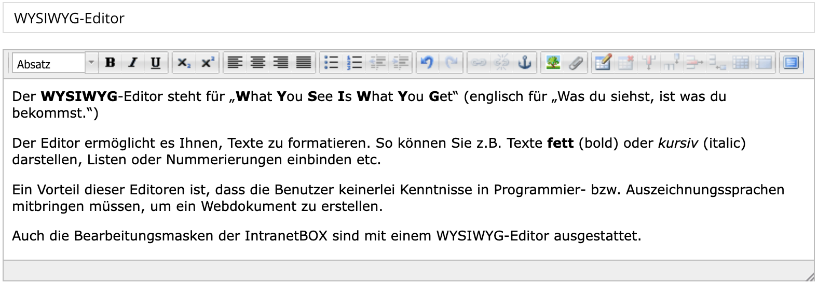Insert a numbered list

point(355,63)
